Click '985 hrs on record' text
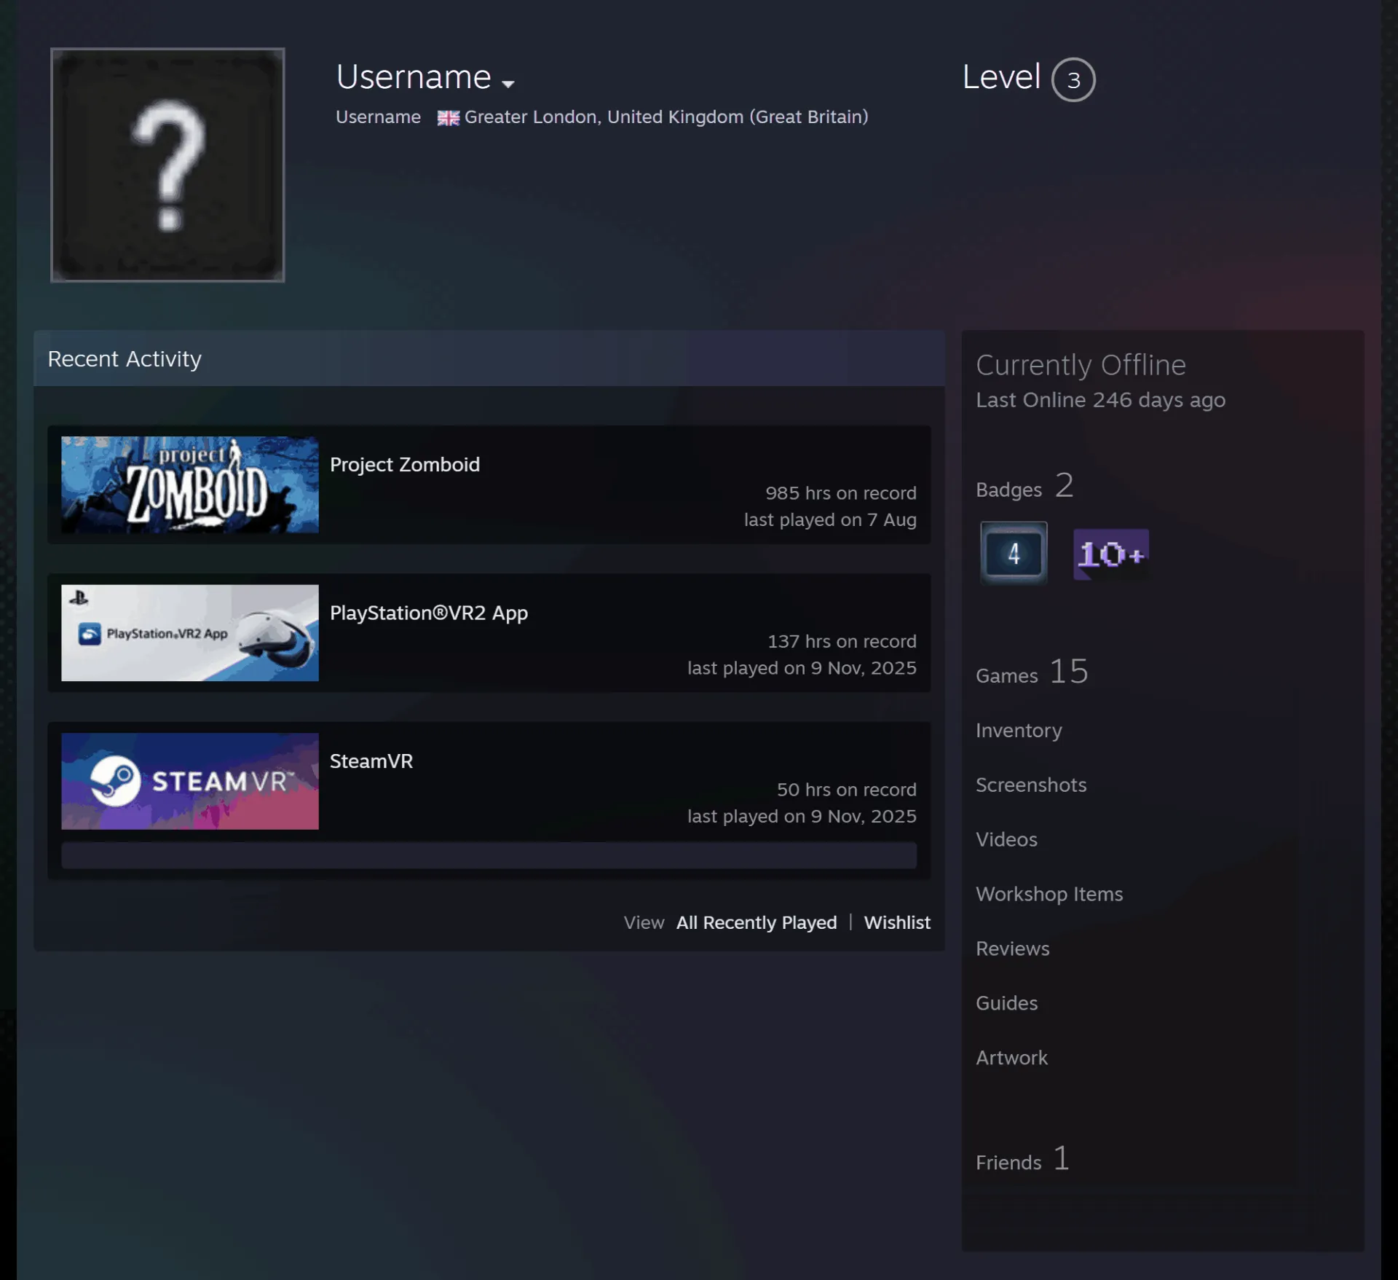This screenshot has height=1280, width=1398. coord(840,493)
